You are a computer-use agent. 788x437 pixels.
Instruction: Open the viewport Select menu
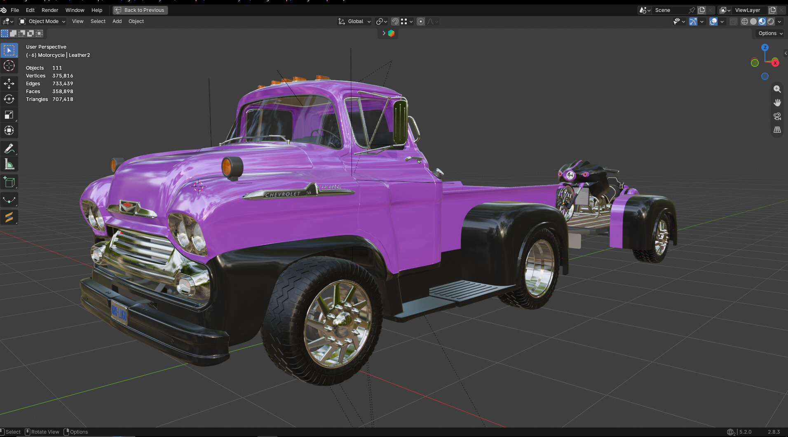tap(98, 21)
